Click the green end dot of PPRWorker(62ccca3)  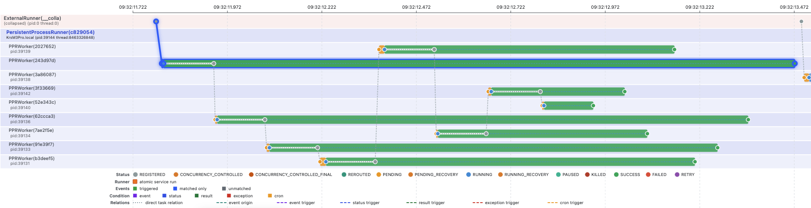pos(748,120)
